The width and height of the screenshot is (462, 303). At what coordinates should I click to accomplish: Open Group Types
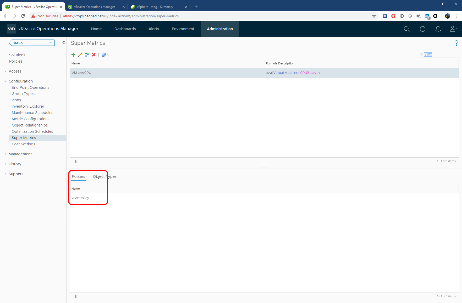point(23,94)
